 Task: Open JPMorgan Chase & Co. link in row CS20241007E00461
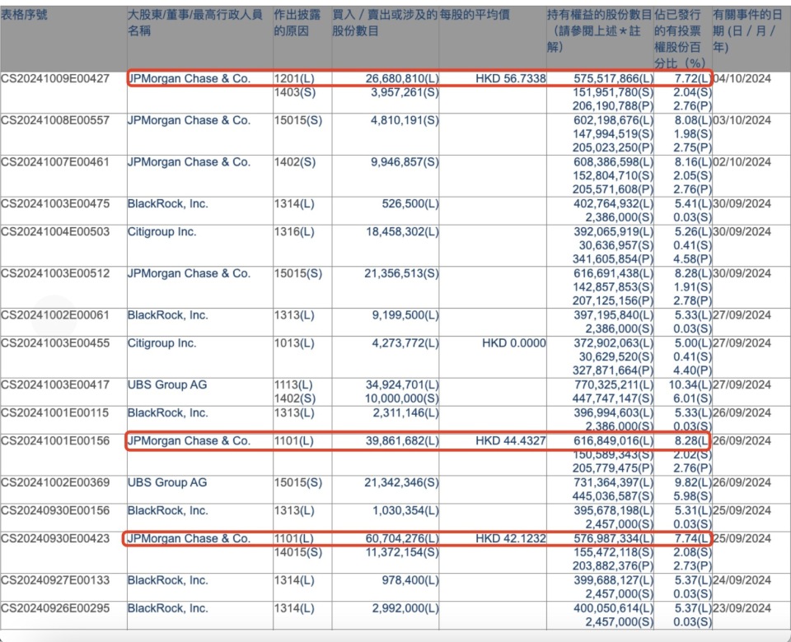190,162
